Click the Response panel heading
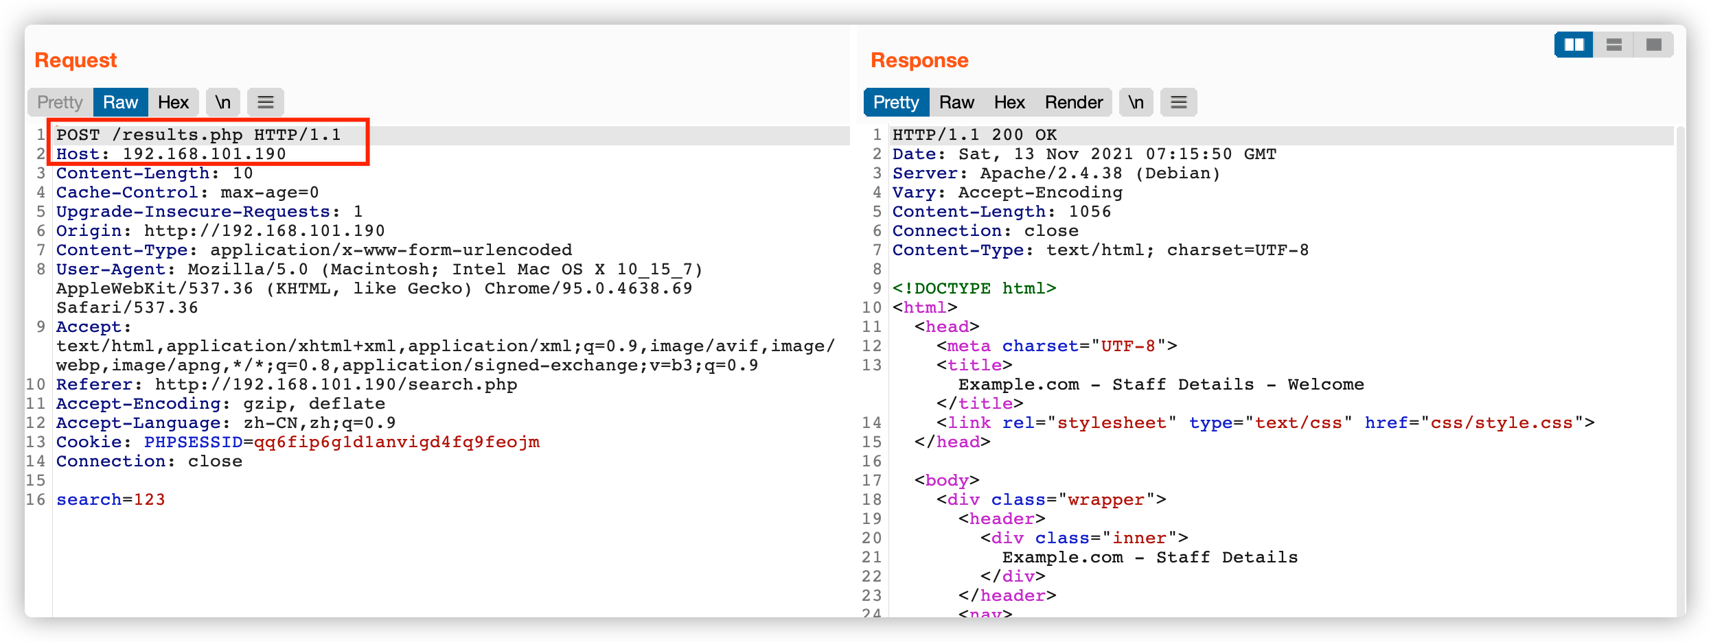The height and width of the screenshot is (642, 1711). 919,60
